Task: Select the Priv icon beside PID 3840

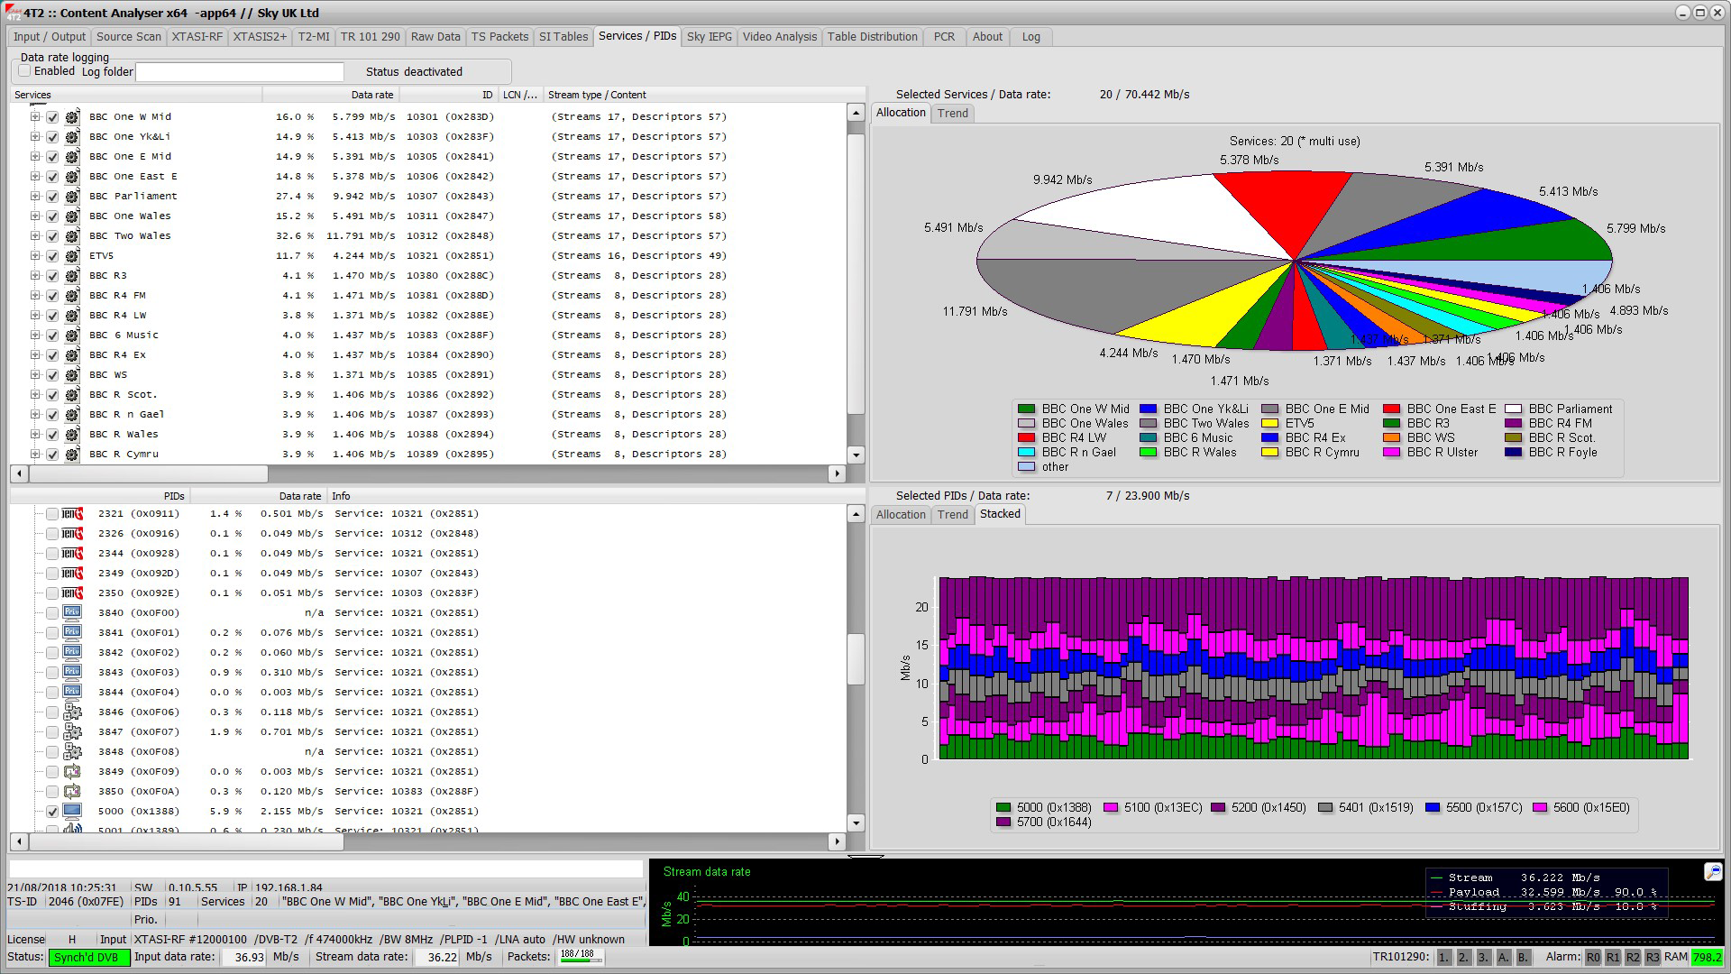Action: (72, 612)
